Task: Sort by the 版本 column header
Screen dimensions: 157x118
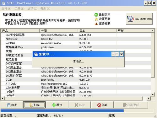Action: (x=97, y=31)
